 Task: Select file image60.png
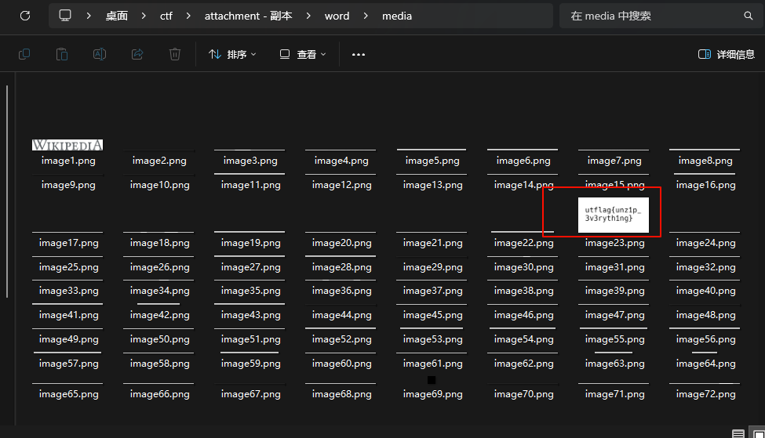(x=341, y=364)
